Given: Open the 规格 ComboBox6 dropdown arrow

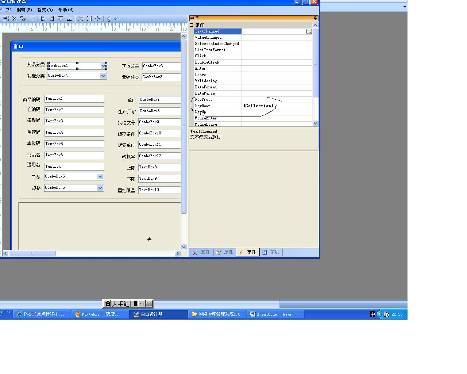Looking at the screenshot, I should [100, 188].
